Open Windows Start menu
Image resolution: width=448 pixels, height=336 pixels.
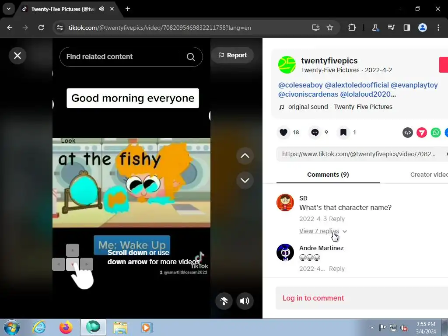point(11,327)
